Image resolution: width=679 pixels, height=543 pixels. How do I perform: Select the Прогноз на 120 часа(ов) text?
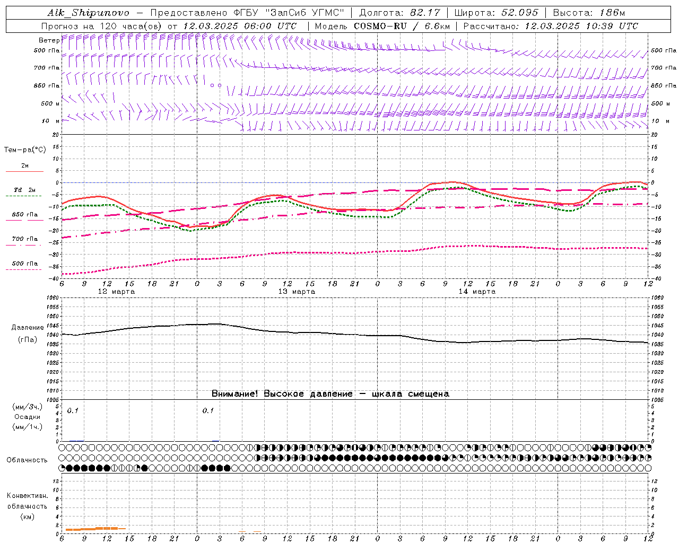click(102, 26)
